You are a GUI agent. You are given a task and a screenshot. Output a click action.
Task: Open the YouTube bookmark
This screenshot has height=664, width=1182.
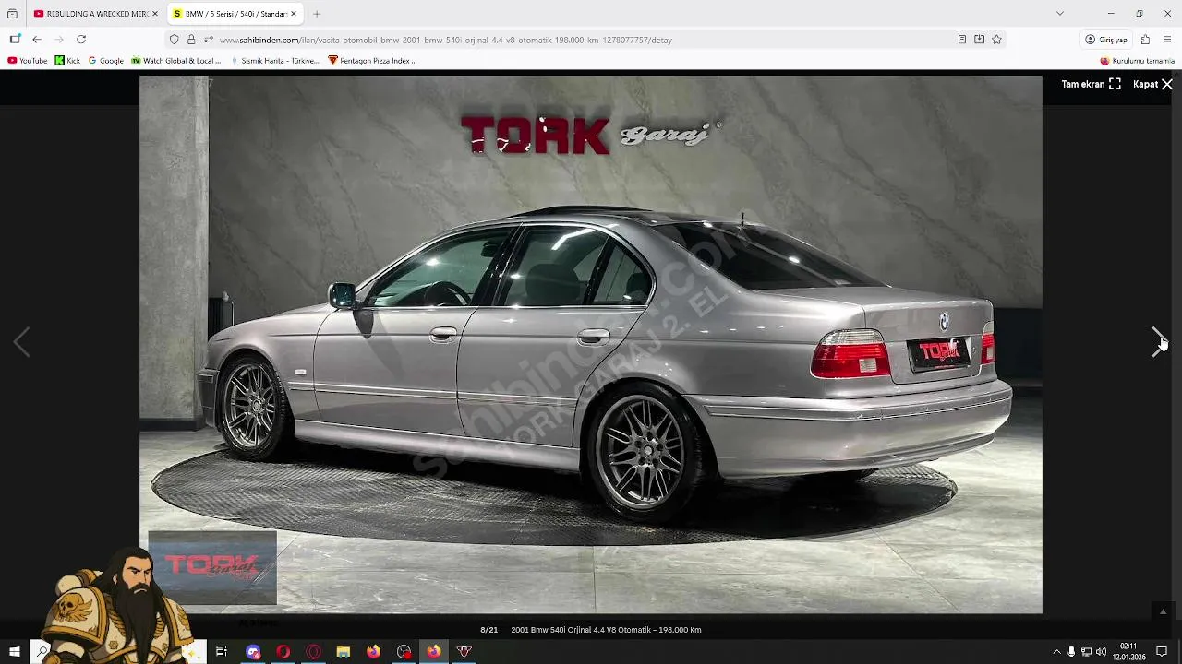coord(28,61)
